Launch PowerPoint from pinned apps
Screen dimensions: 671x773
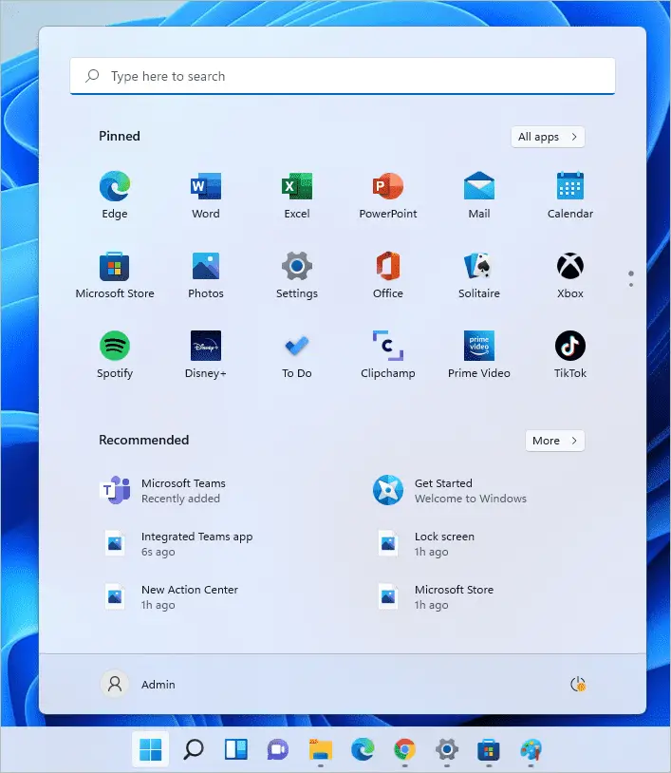388,195
